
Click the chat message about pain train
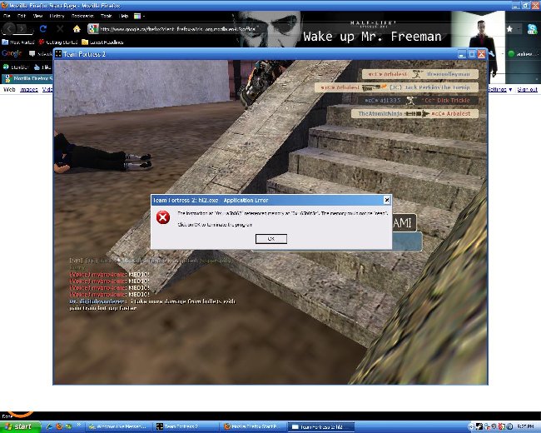(x=152, y=305)
